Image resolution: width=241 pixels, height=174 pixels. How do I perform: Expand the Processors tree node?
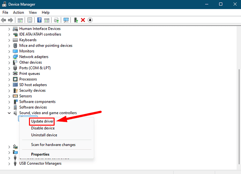pyautogui.click(x=9, y=79)
